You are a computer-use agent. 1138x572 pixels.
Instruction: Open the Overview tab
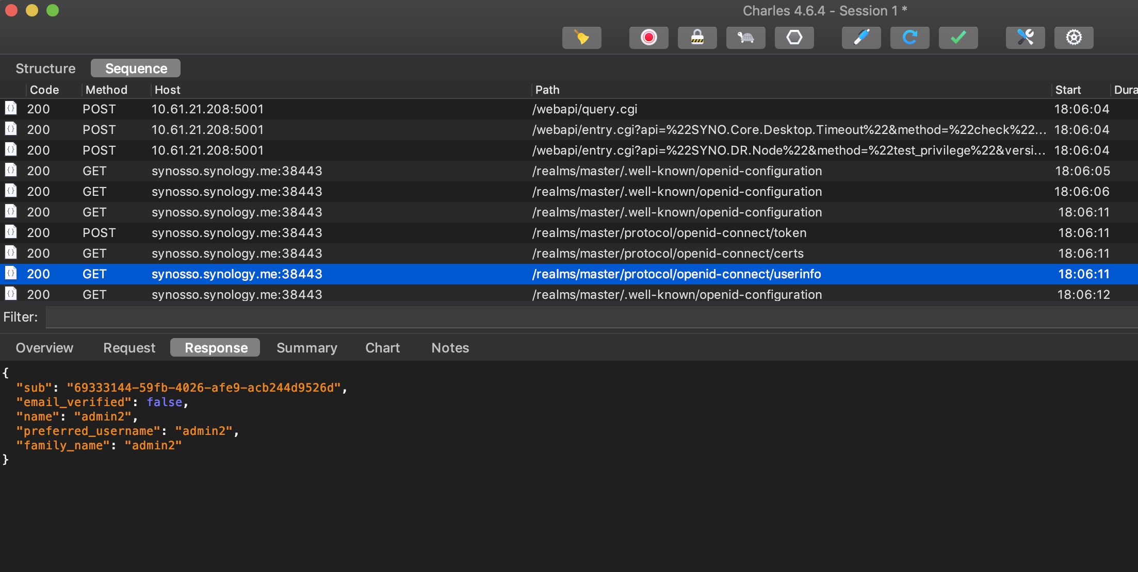pos(44,348)
